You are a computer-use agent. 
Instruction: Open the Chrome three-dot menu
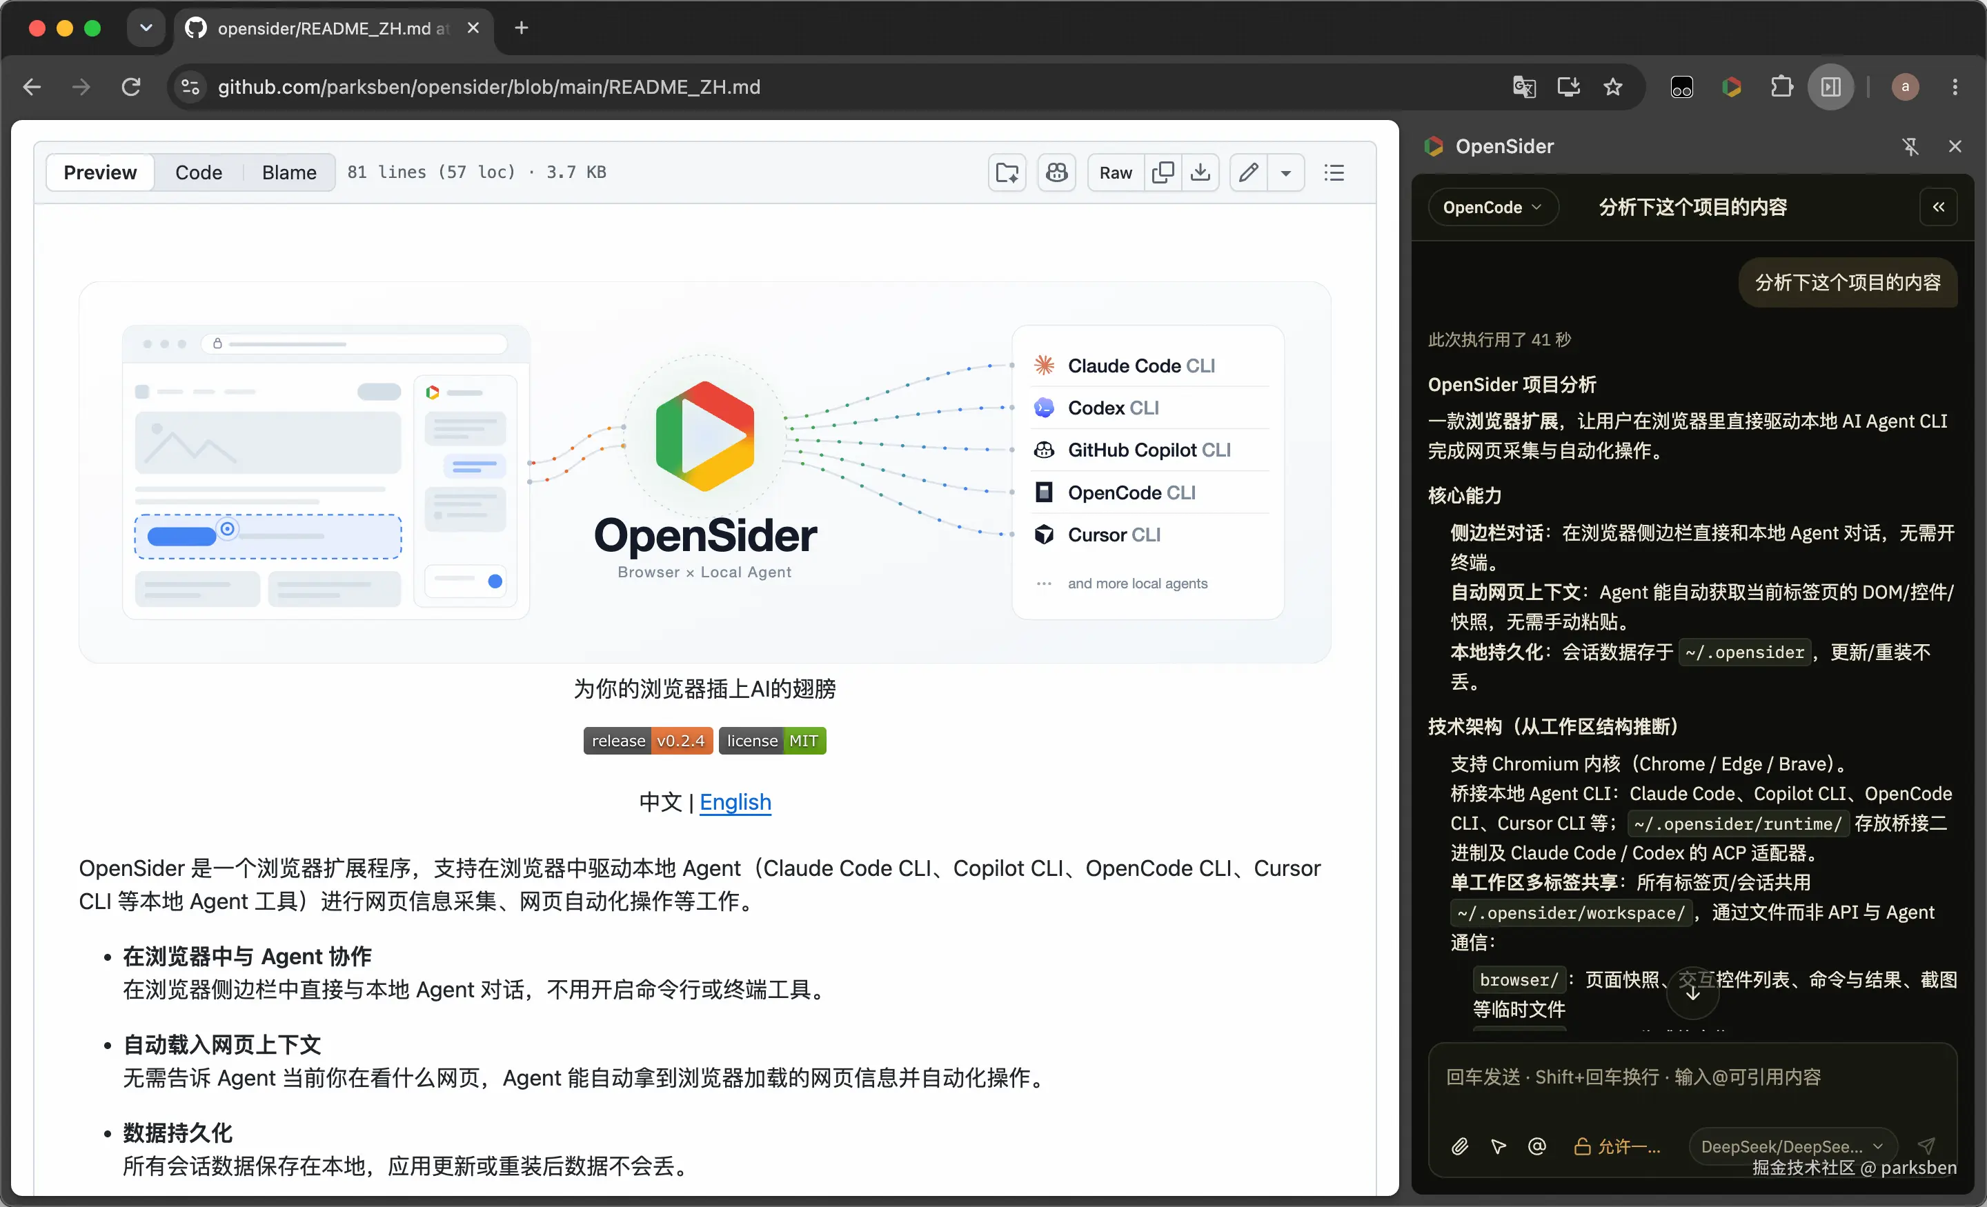(x=1955, y=87)
